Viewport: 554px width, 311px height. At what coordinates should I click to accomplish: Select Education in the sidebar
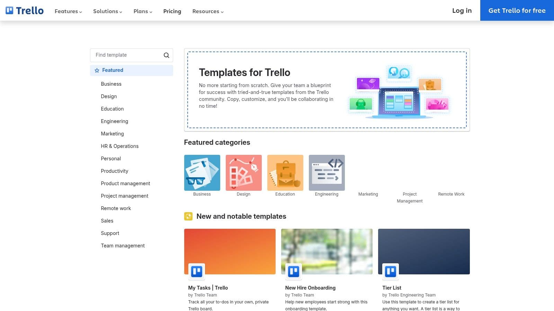(112, 109)
